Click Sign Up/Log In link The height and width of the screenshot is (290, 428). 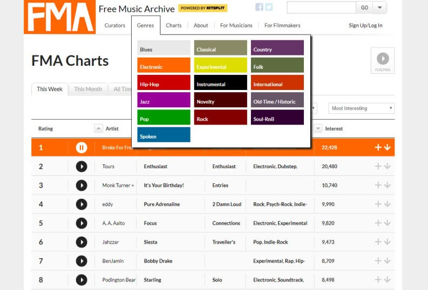pyautogui.click(x=365, y=25)
